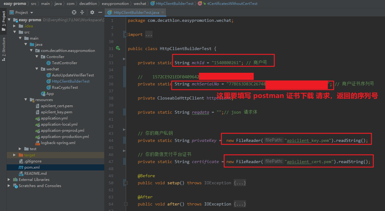Screen dimensions: 385x211
Task: Collapse the resources folder
Action: click(26, 100)
